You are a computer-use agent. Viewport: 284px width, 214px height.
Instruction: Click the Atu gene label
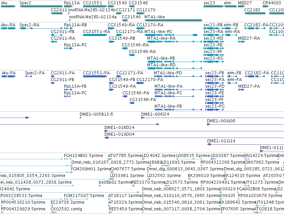(x=4, y=3)
